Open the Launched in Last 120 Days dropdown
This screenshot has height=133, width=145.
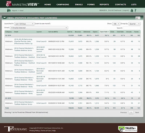coord(24,24)
